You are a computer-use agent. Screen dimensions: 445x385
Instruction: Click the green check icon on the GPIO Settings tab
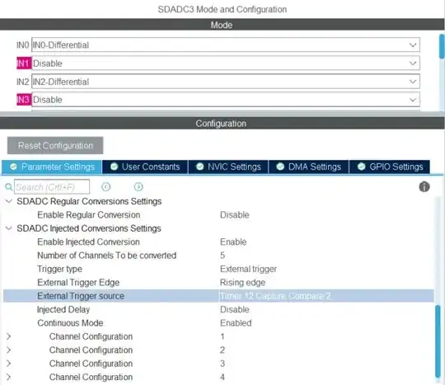coord(361,167)
